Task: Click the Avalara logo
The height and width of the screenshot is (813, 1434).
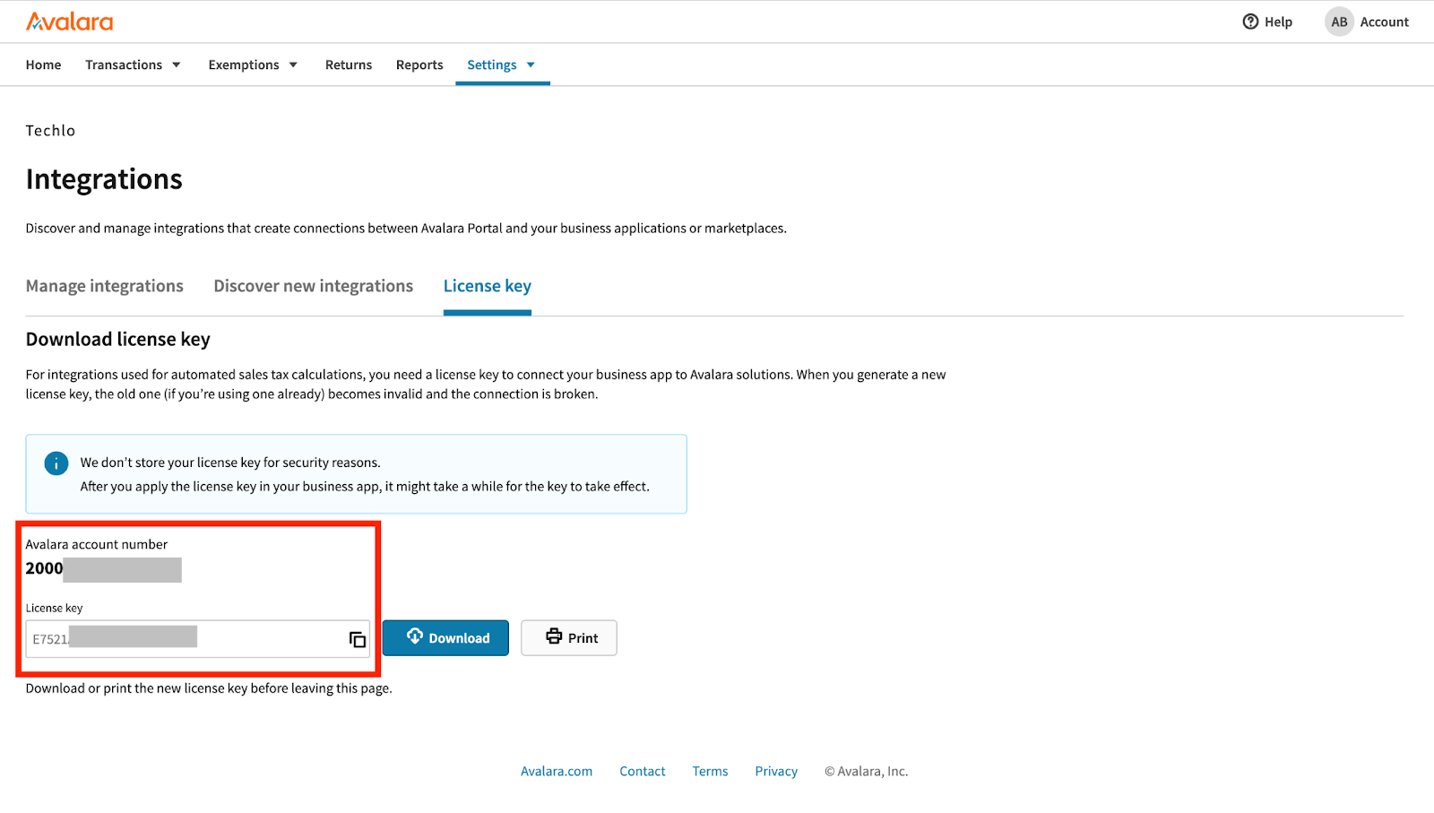Action: (x=70, y=22)
